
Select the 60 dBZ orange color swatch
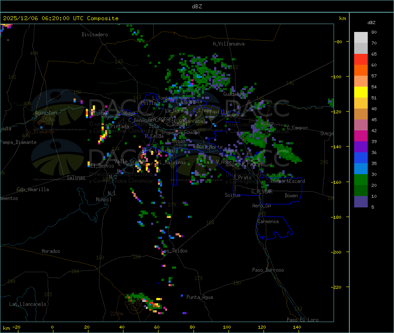361,70
